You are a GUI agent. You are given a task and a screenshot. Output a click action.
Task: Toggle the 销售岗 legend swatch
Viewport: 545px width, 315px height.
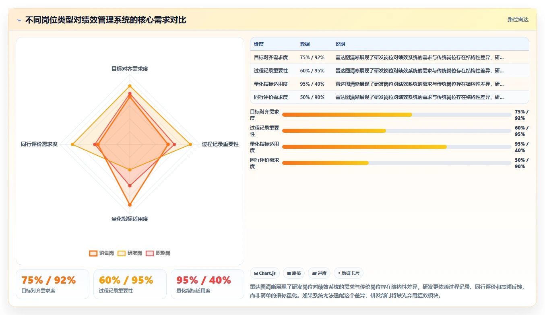pyautogui.click(x=93, y=253)
